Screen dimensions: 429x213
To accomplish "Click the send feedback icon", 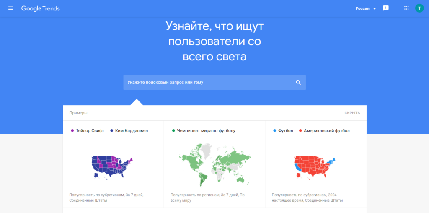I will point(386,8).
